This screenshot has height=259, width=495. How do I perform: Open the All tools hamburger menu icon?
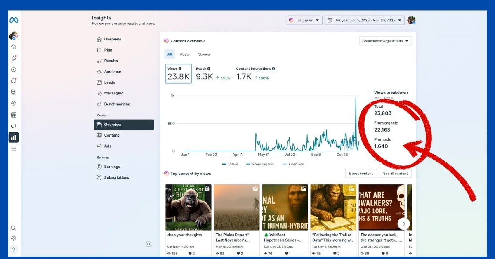point(14,149)
